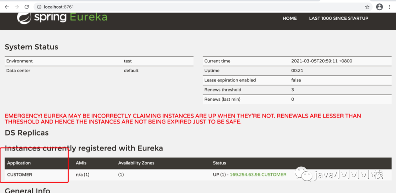The width and height of the screenshot is (396, 193).
Task: Open the HOME nav item
Action: [x=290, y=18]
